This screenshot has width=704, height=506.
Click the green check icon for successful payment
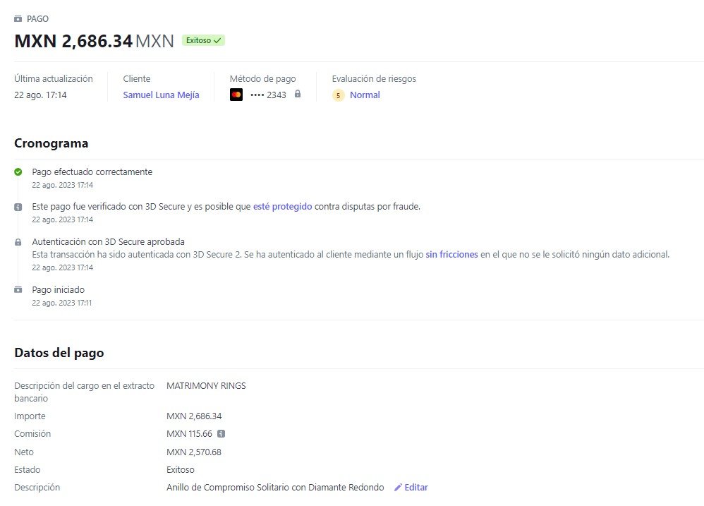pyautogui.click(x=18, y=172)
